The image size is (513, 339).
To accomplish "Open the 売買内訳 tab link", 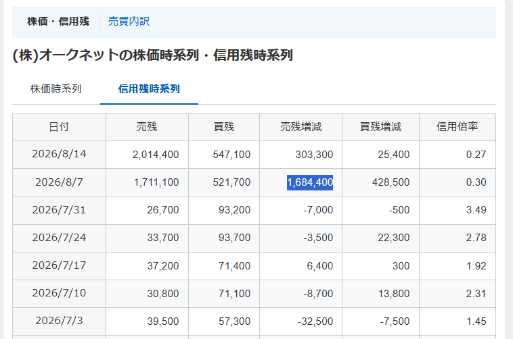I will (x=129, y=22).
